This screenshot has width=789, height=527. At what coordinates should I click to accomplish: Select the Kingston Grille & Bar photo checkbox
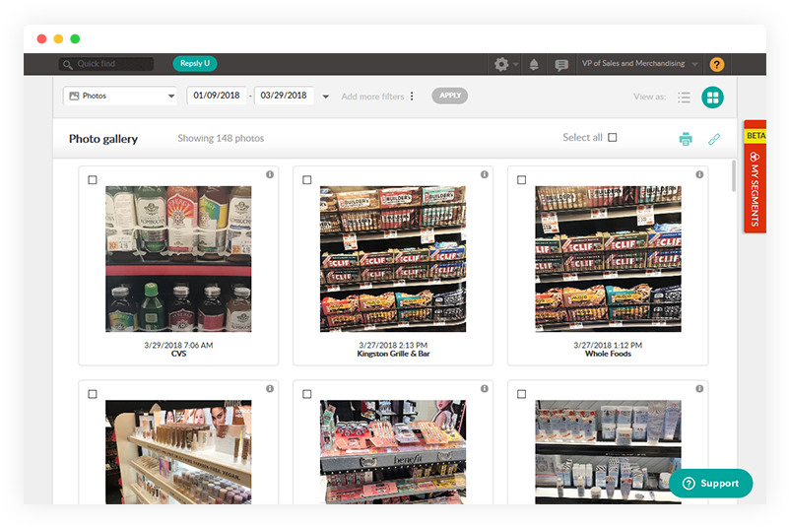click(307, 179)
